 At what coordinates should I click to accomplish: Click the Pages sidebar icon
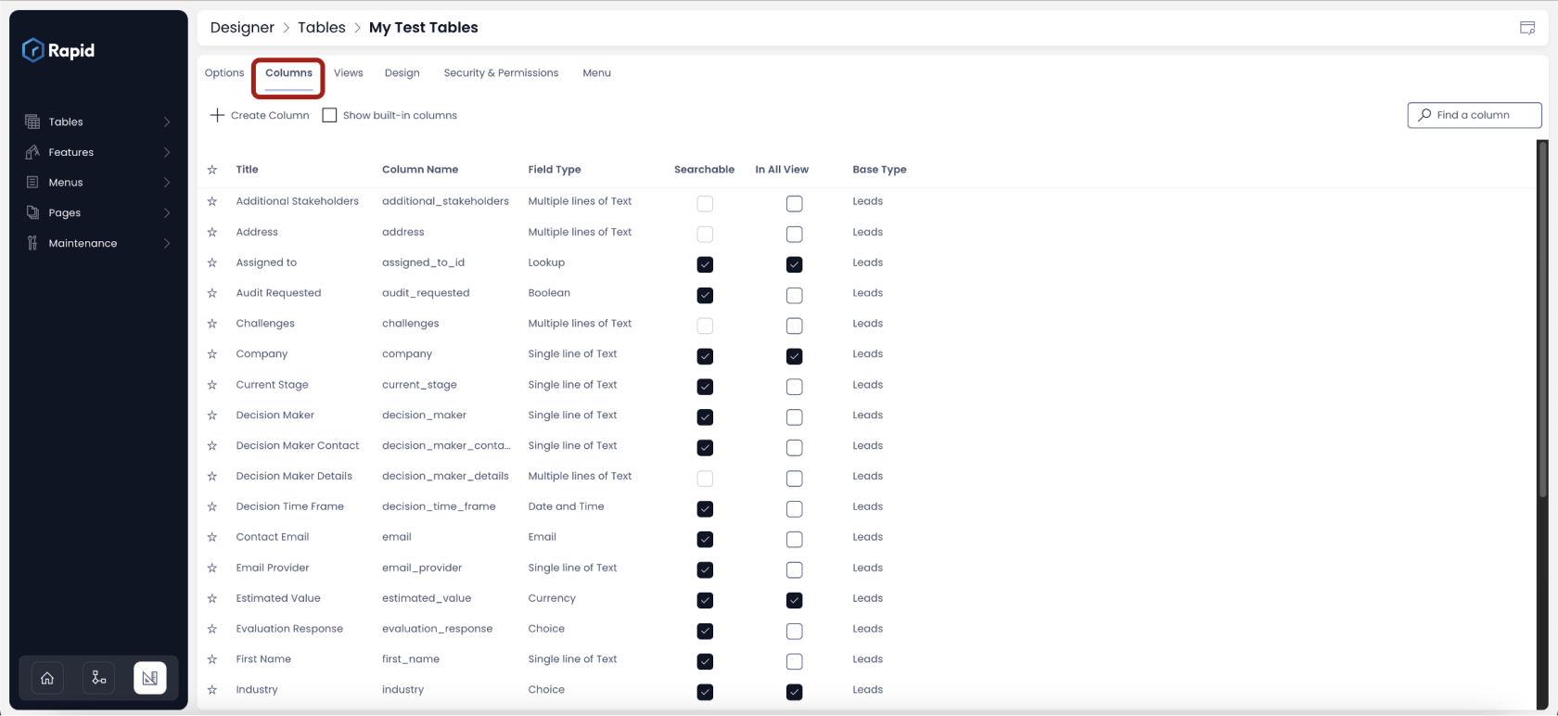click(x=32, y=212)
